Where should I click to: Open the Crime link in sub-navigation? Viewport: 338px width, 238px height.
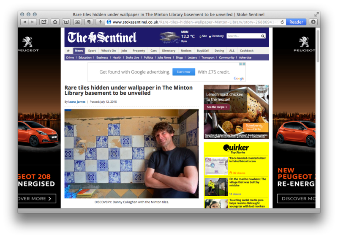pos(70,57)
